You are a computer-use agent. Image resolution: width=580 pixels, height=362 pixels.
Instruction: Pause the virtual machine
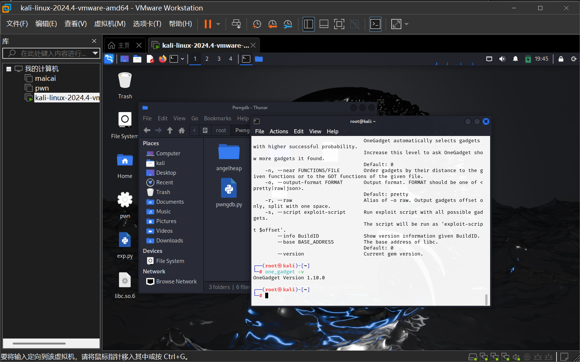[208, 24]
